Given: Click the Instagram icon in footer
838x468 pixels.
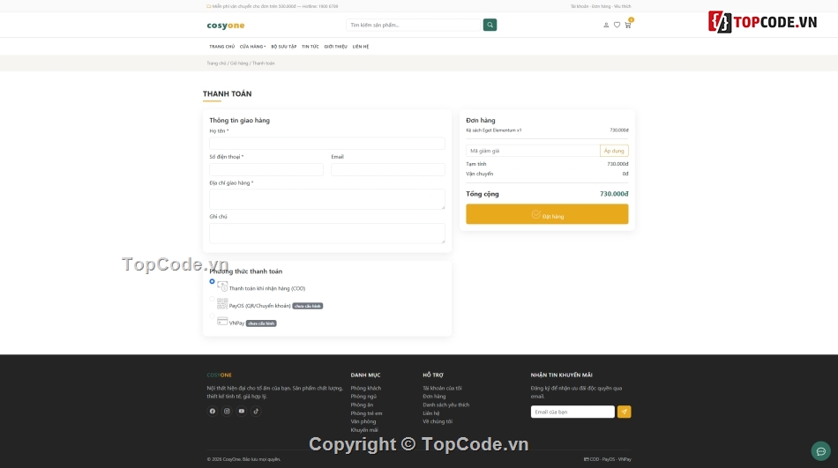Looking at the screenshot, I should tap(227, 411).
